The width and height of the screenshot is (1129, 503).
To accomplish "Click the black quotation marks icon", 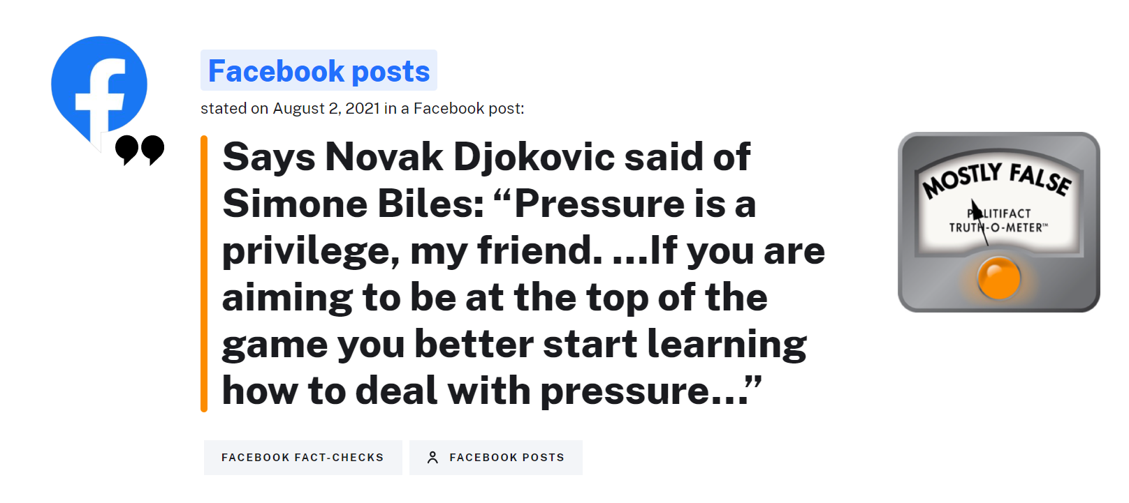I will point(140,150).
